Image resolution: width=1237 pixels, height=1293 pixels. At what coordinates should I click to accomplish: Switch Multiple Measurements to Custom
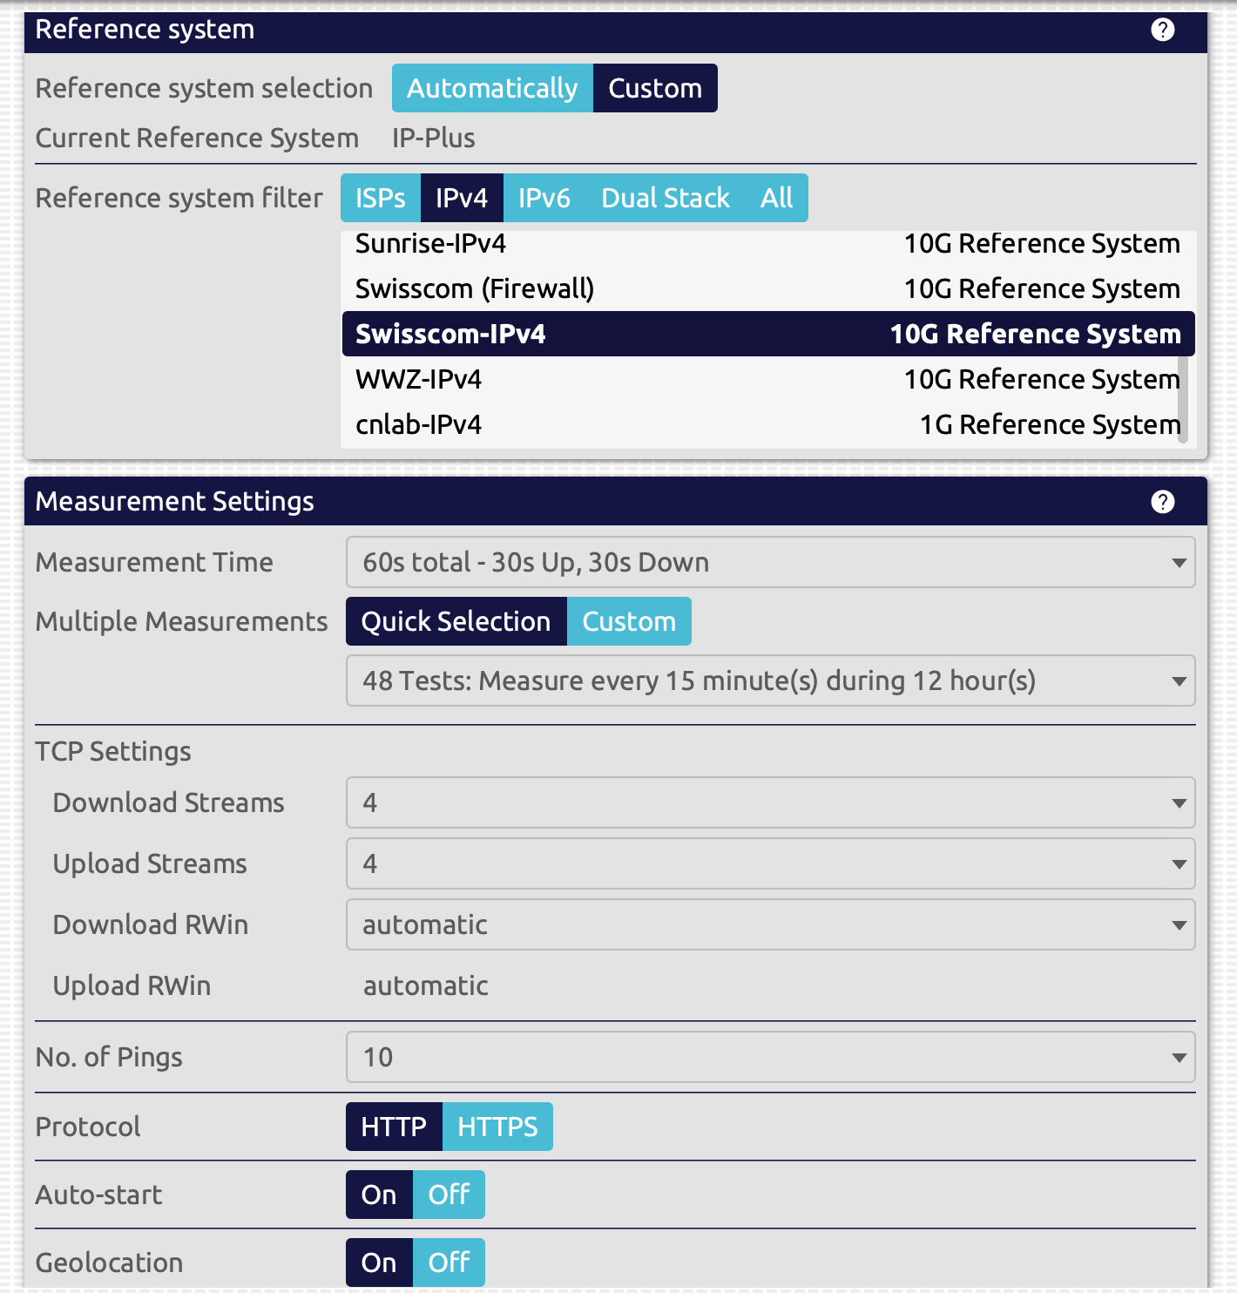pyautogui.click(x=629, y=622)
